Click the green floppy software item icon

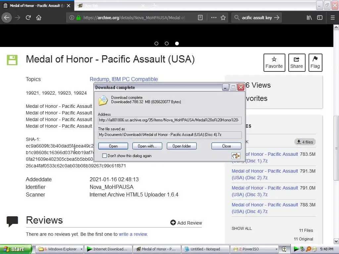[12, 60]
